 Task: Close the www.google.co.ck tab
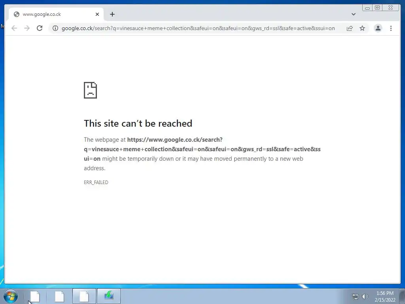[97, 14]
